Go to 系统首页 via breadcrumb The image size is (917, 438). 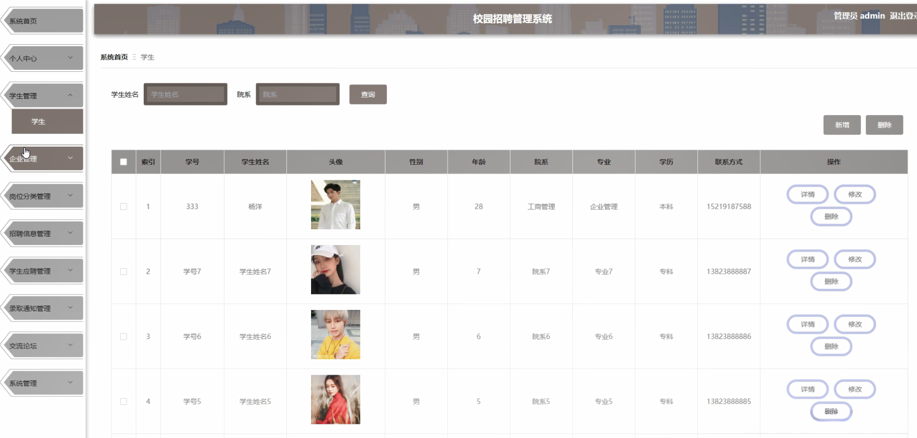click(114, 57)
